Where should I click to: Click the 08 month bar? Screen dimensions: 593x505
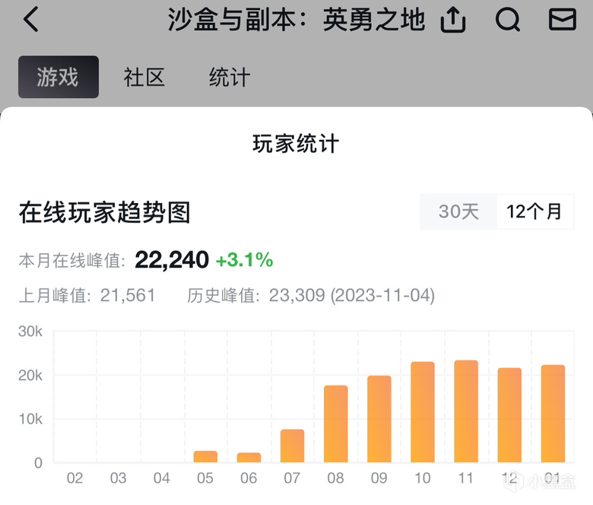(336, 424)
